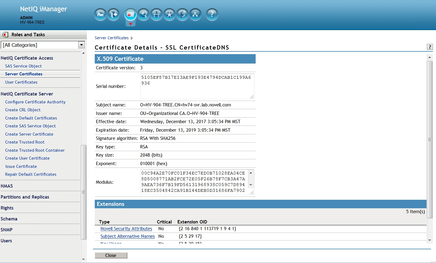Click the arrow after Server Certificates breadcrumb
The image size is (436, 263).
132,38
